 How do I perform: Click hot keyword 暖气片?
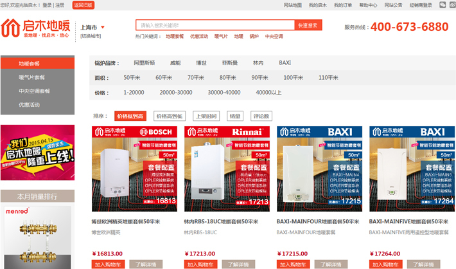[x=221, y=37]
